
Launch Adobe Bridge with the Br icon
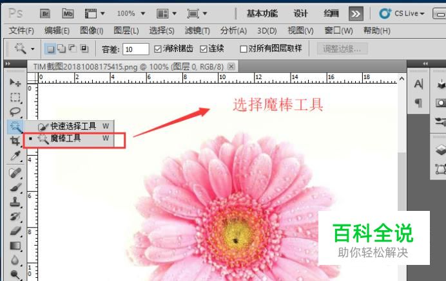(45, 14)
